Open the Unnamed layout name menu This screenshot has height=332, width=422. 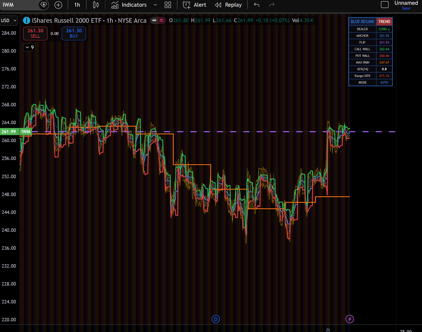click(x=406, y=3)
